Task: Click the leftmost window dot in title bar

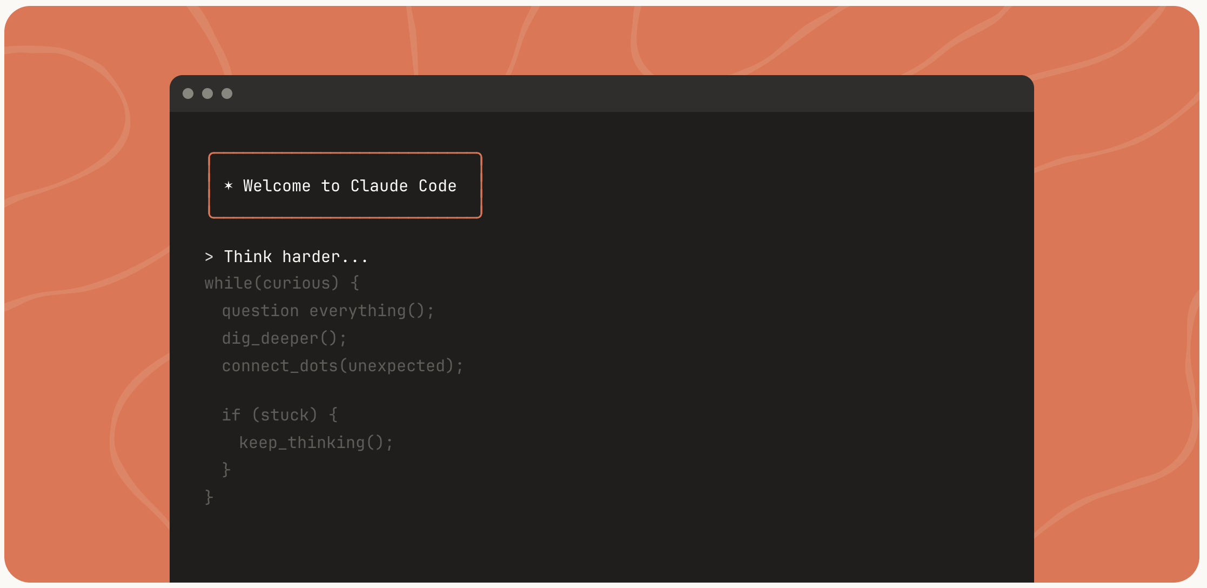Action: (x=188, y=93)
